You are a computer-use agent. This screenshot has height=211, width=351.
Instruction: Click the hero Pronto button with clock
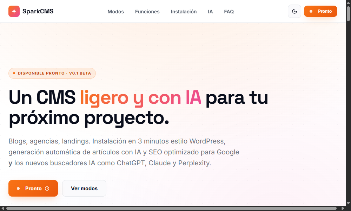point(33,188)
